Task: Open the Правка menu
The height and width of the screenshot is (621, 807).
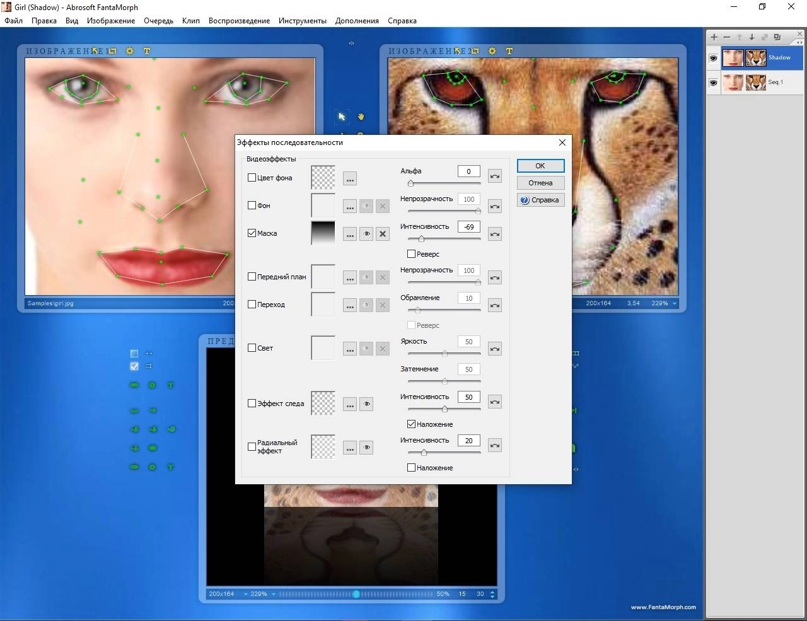Action: click(44, 21)
